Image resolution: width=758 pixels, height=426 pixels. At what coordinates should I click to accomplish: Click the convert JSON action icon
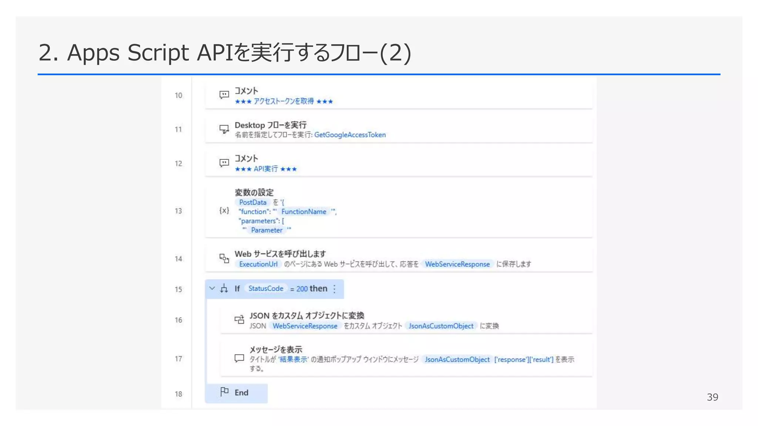[x=239, y=319]
